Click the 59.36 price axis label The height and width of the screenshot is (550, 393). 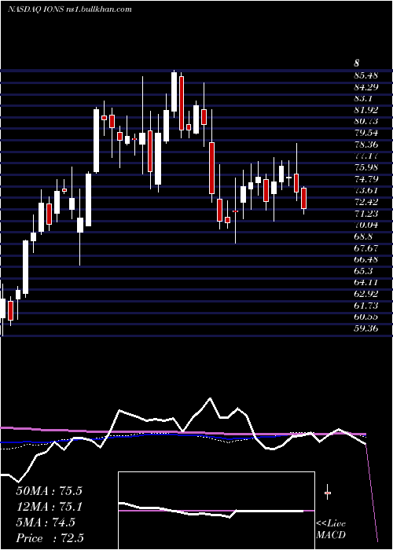(366, 328)
